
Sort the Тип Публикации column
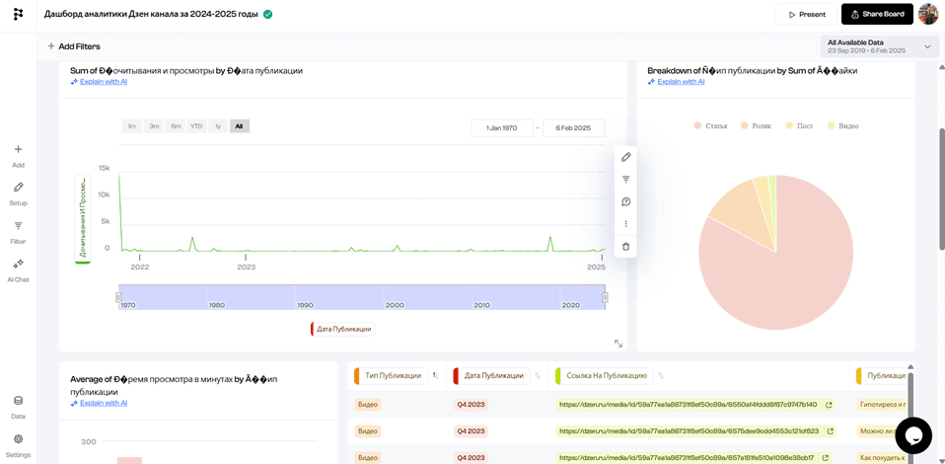[x=435, y=376]
